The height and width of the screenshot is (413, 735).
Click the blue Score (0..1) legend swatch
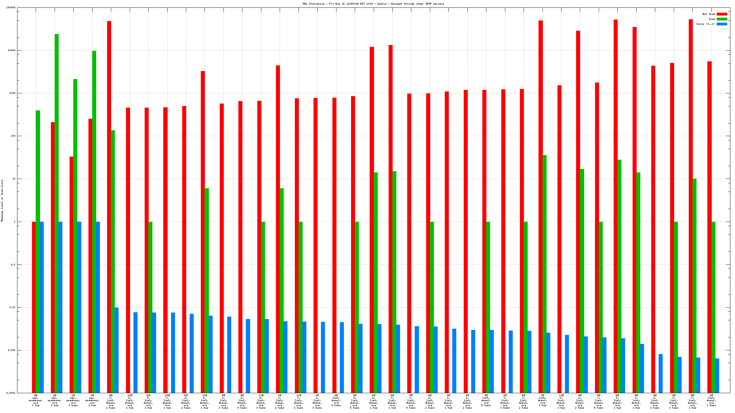[722, 24]
